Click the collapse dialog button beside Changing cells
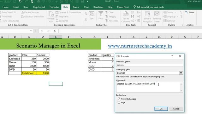 coord(181,73)
